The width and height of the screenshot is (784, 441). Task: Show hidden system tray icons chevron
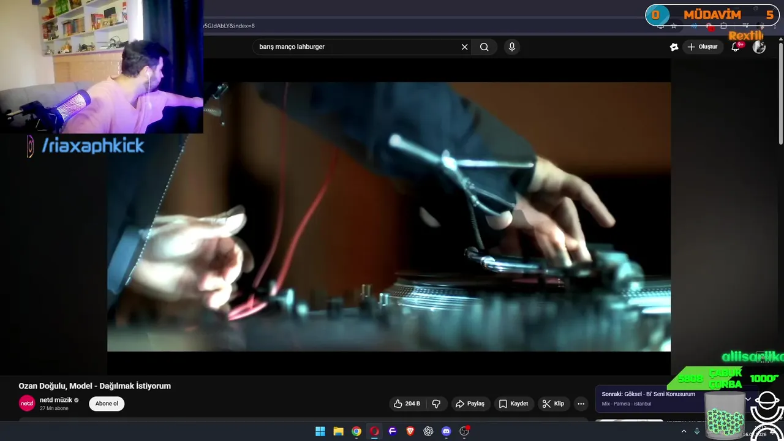684,431
